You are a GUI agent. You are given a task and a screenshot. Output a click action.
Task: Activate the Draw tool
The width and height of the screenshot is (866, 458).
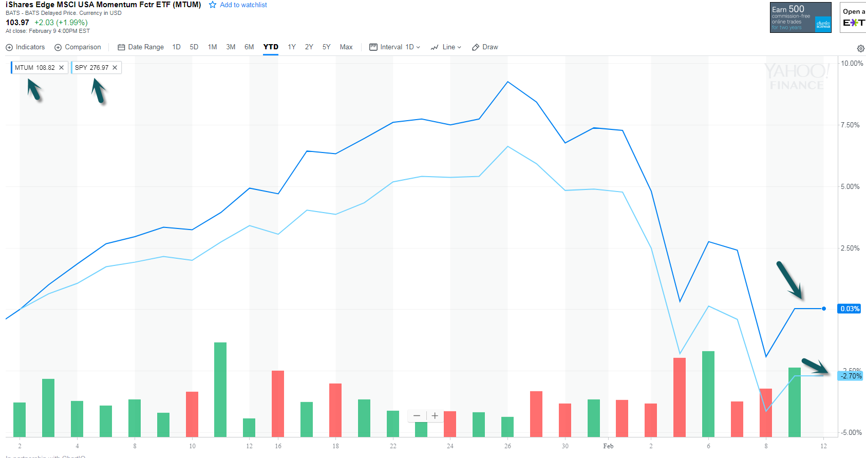click(485, 47)
